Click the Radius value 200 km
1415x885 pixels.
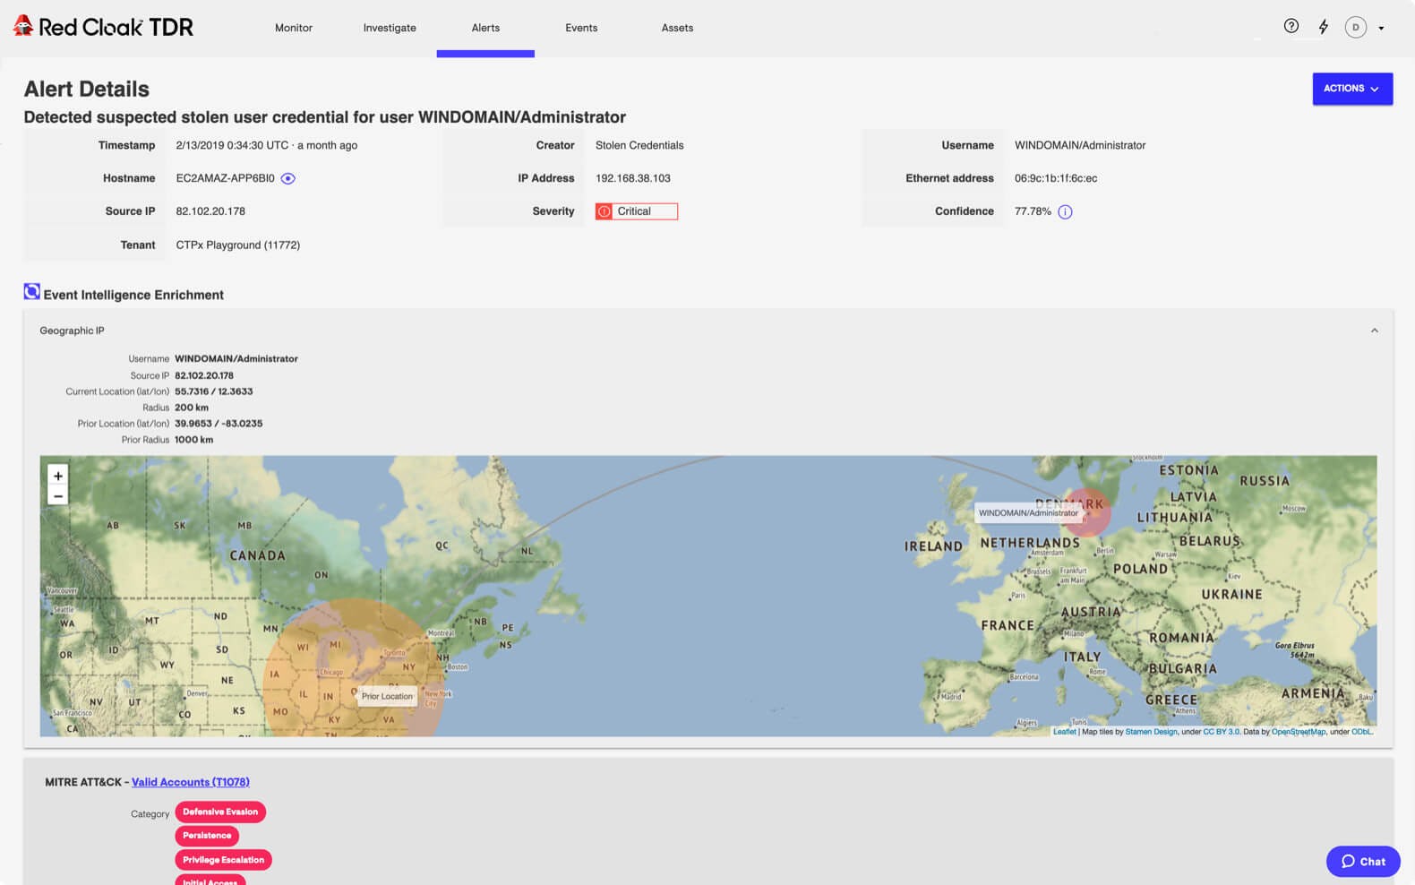192,408
